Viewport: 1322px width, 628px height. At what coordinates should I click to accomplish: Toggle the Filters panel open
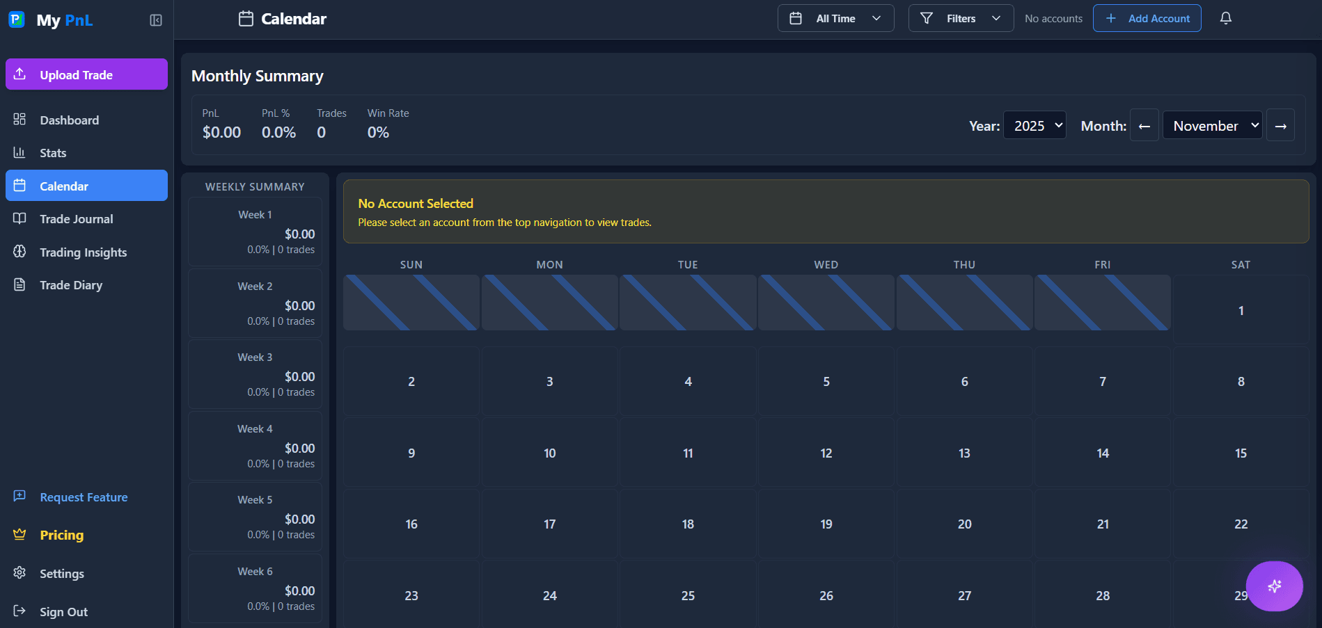pyautogui.click(x=960, y=18)
